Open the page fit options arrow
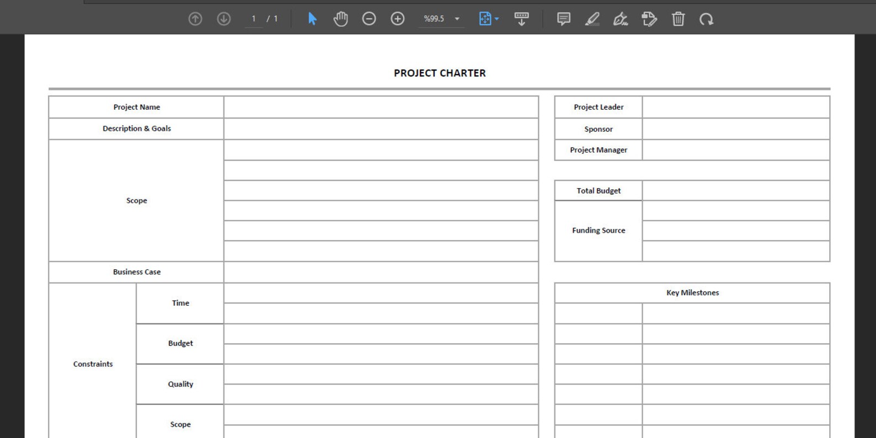Viewport: 876px width, 438px height. coord(497,19)
